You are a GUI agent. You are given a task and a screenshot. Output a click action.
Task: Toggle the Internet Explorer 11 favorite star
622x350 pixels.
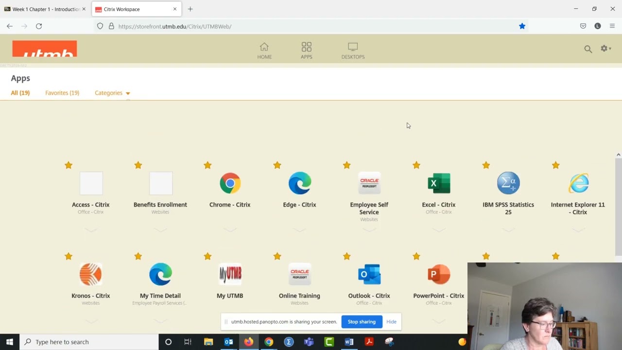coord(556,165)
